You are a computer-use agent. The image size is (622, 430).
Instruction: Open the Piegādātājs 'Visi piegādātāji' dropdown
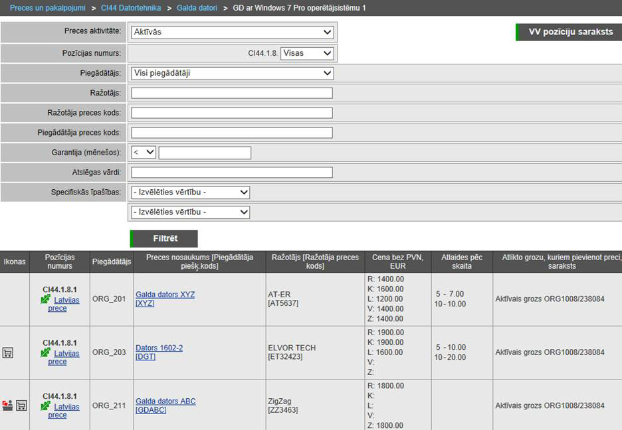(232, 73)
